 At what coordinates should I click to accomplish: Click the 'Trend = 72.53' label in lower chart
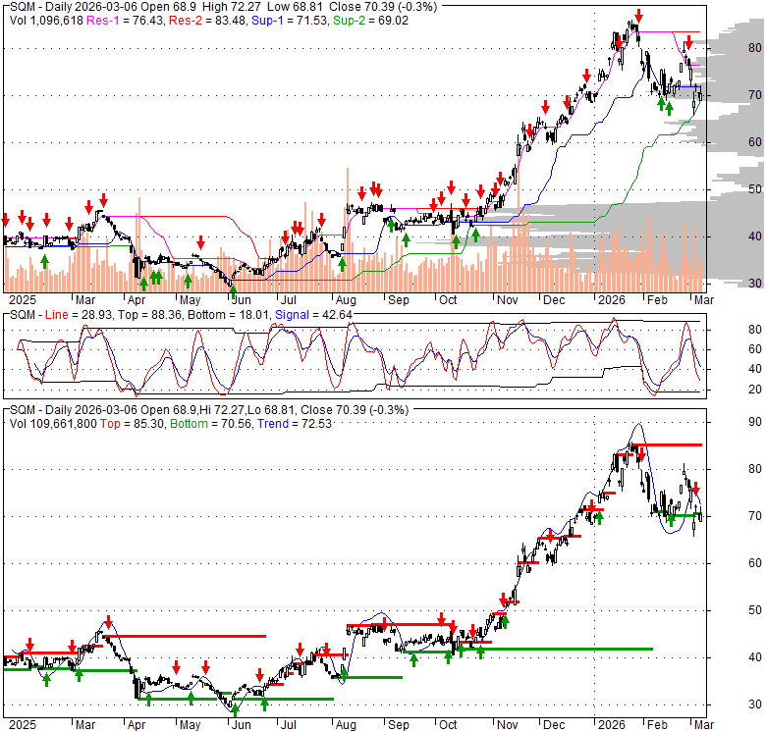(x=295, y=424)
